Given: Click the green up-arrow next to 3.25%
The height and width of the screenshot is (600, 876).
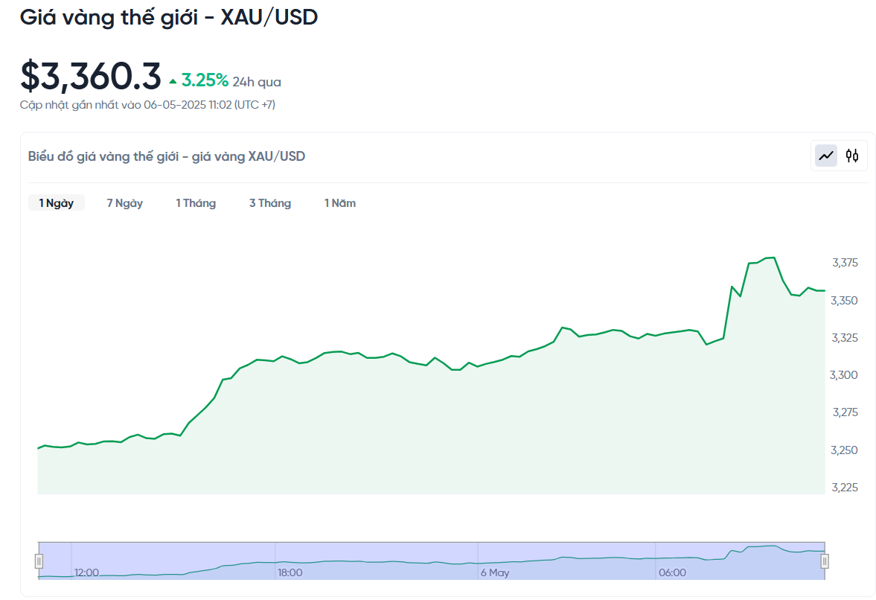Looking at the screenshot, I should [173, 82].
